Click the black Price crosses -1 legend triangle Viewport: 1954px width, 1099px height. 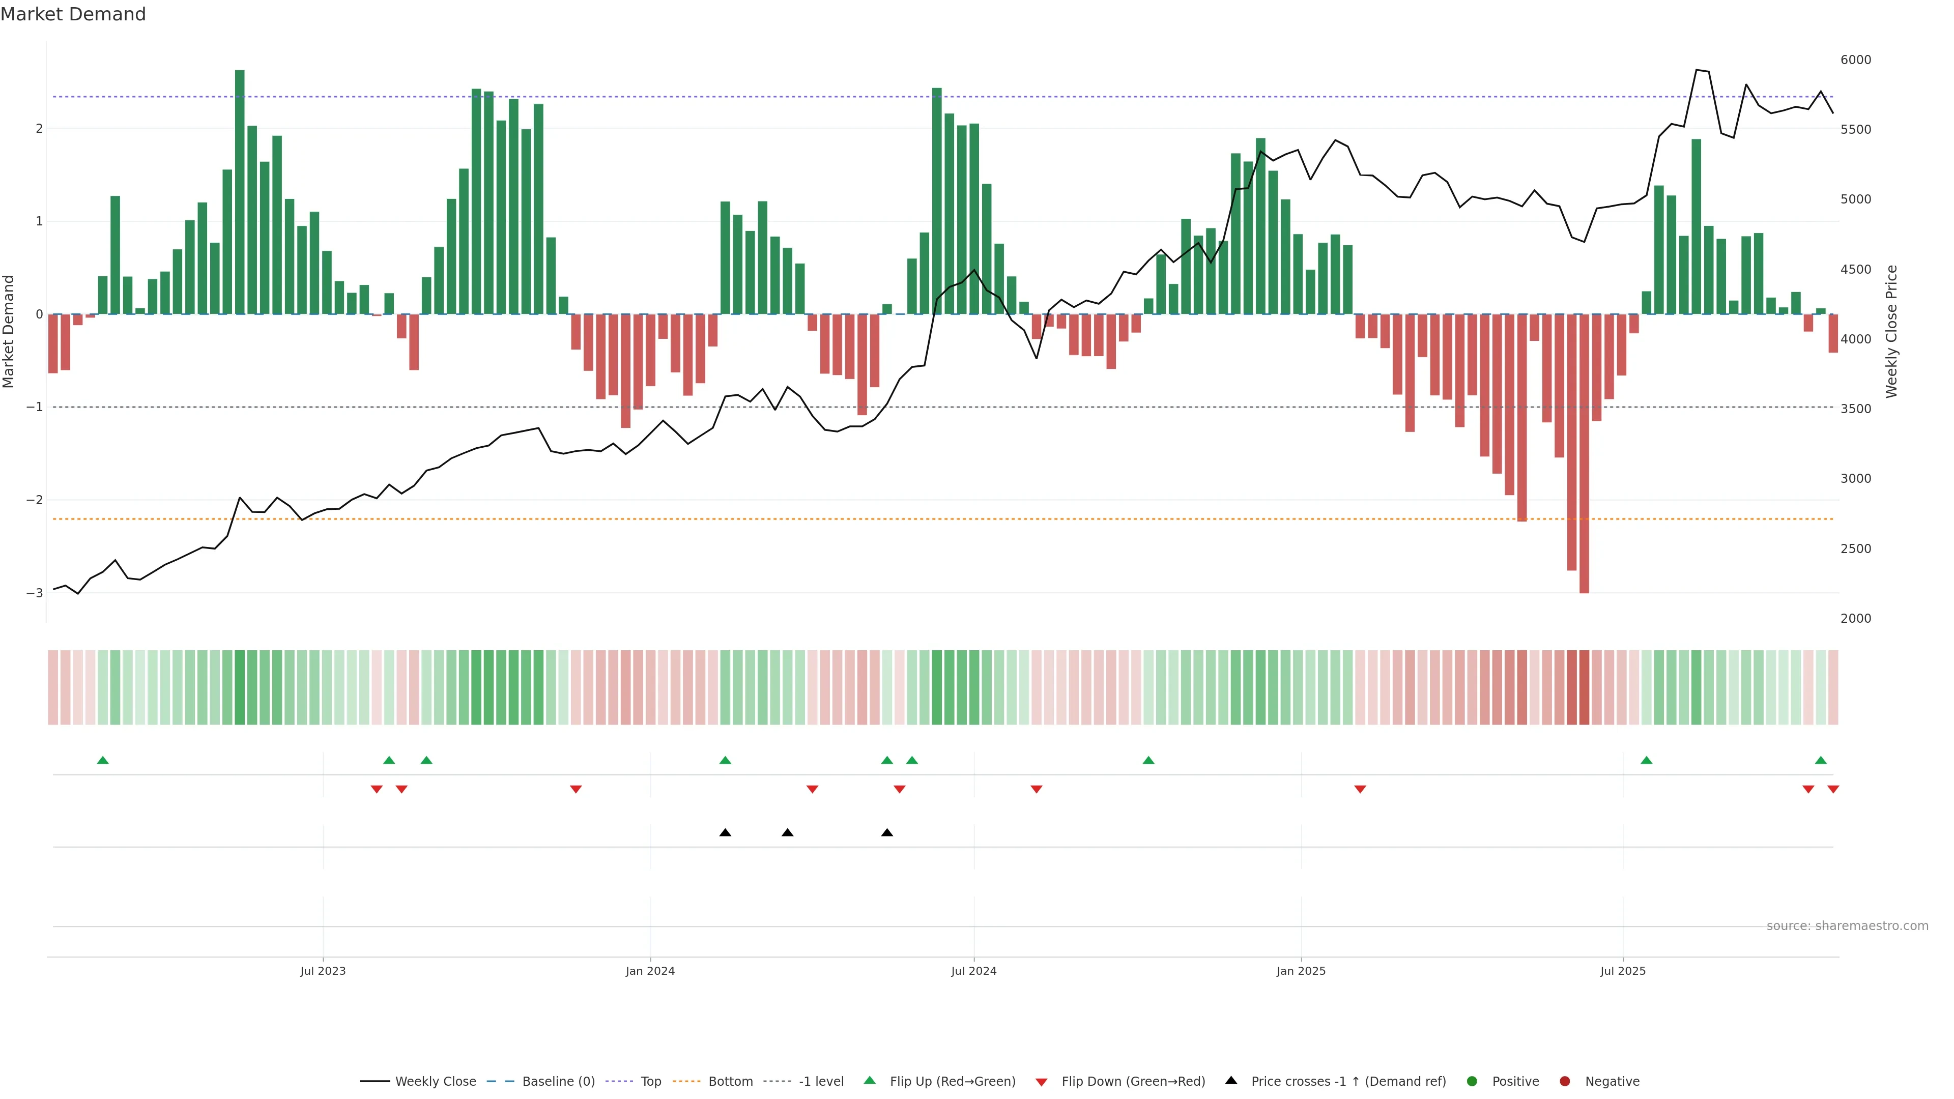point(1230,1080)
